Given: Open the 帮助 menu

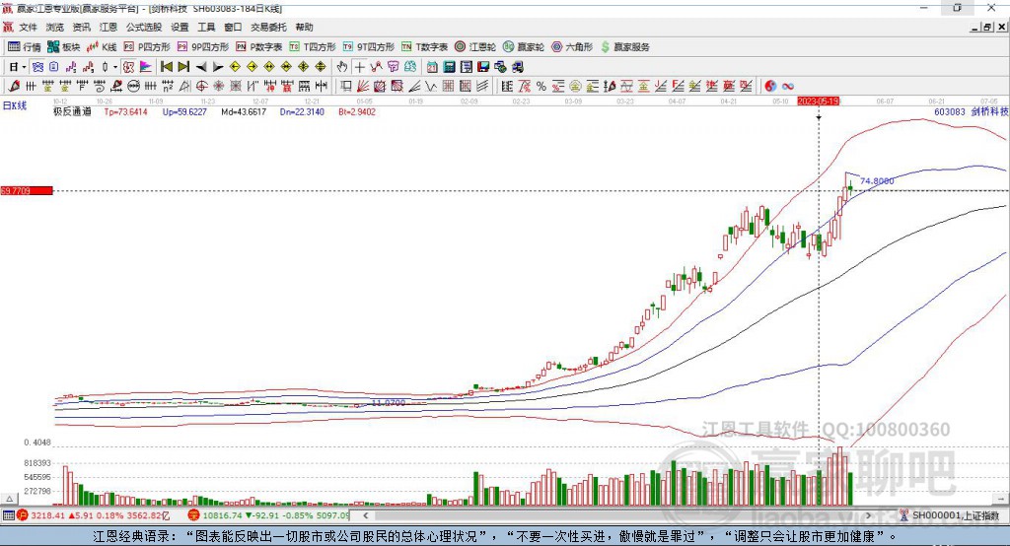Looking at the screenshot, I should coord(304,27).
